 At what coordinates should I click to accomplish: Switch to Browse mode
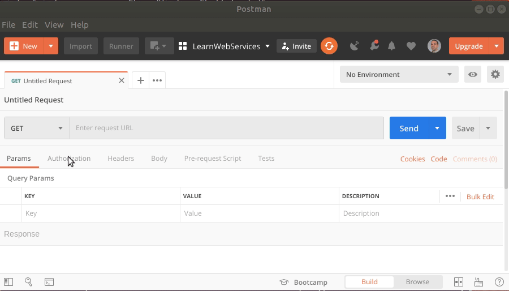pos(417,282)
